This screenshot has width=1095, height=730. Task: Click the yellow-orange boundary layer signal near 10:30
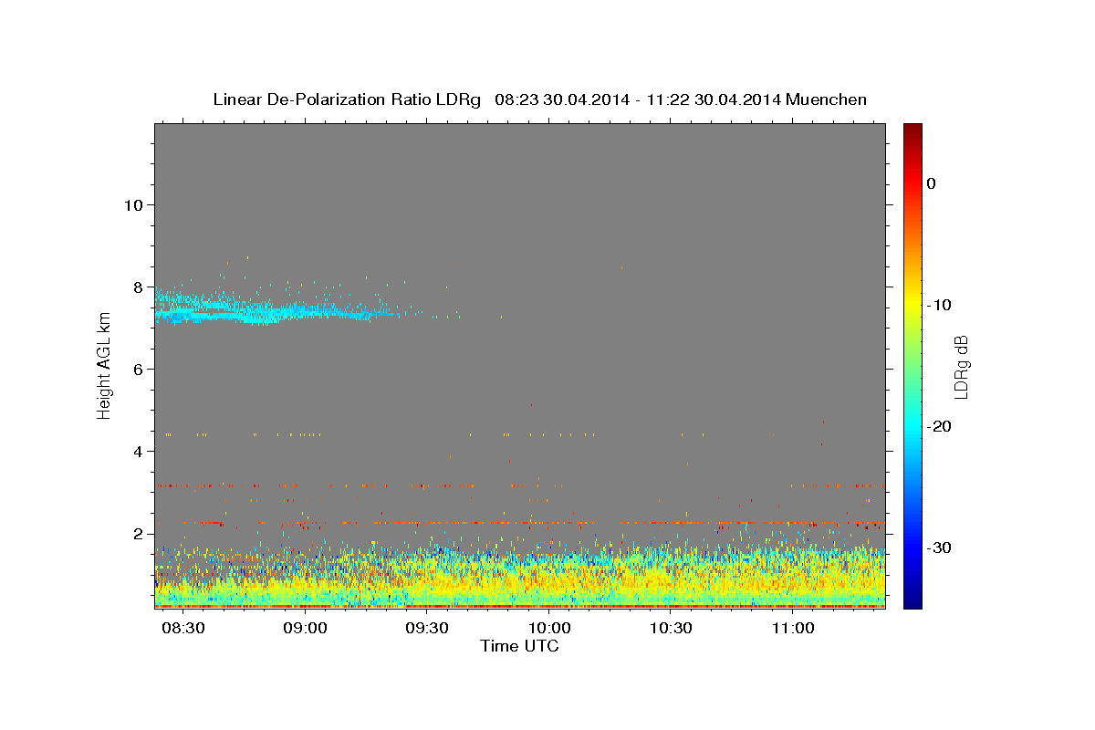(671, 579)
